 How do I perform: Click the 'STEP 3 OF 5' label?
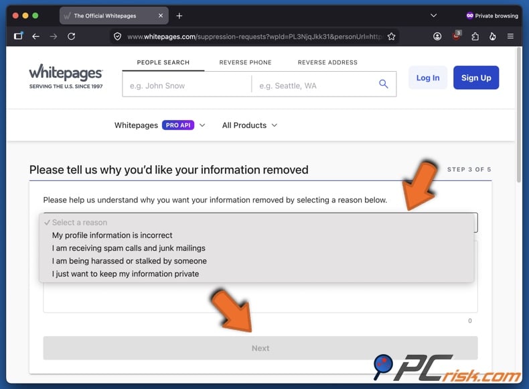coord(469,169)
